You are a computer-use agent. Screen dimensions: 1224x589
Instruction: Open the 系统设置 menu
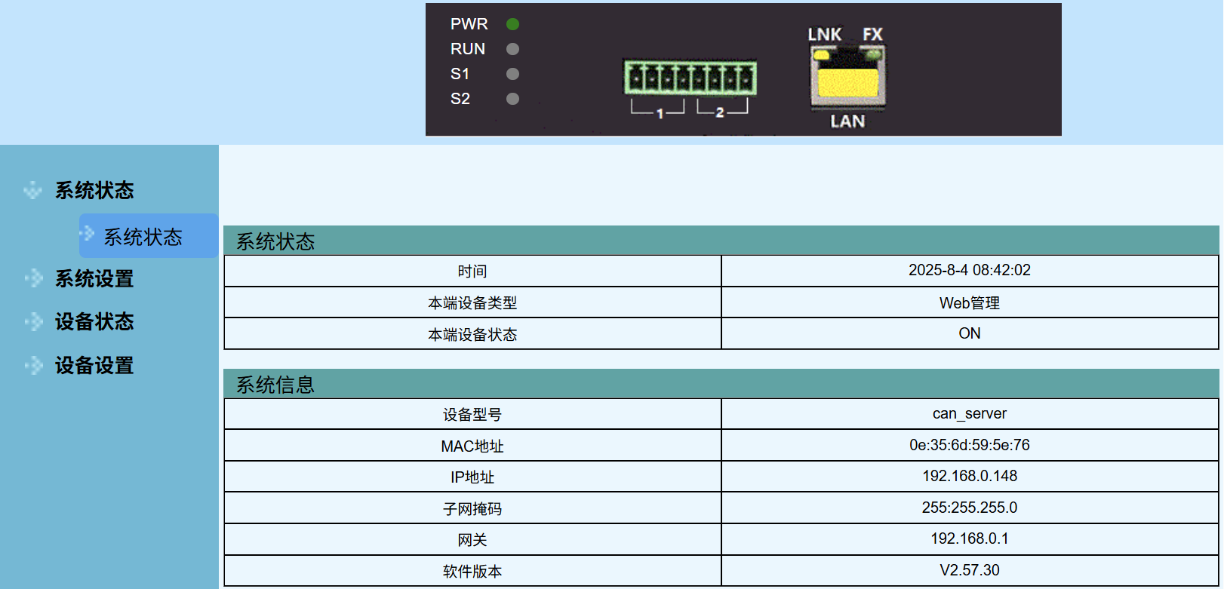(x=94, y=279)
